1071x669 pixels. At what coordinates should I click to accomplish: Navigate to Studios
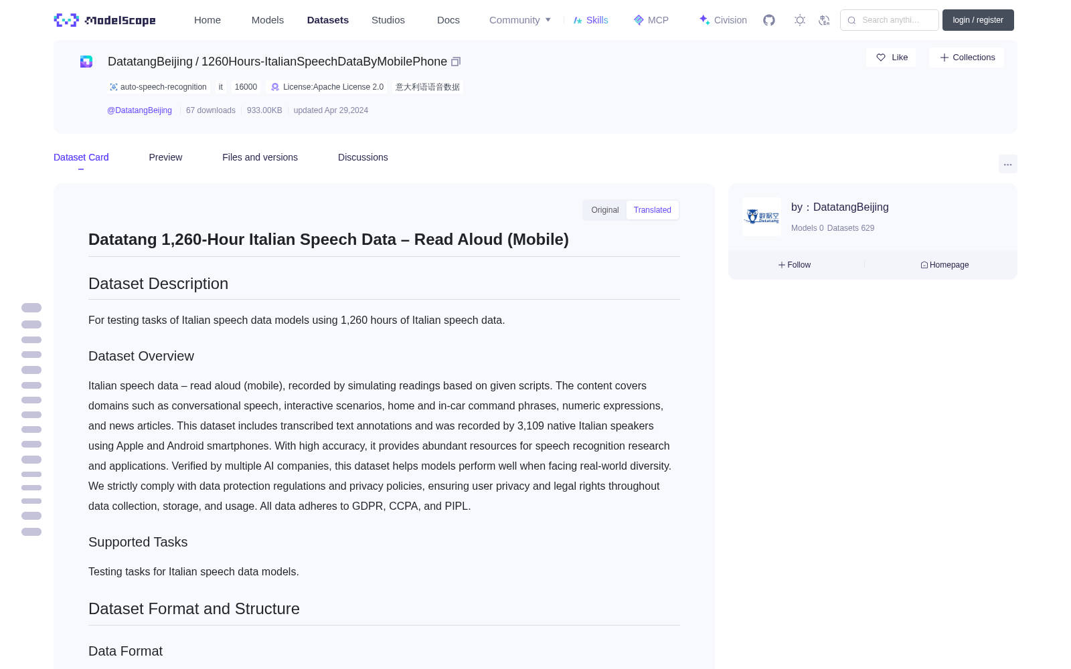(388, 20)
